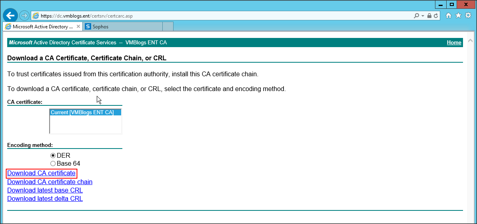Open Favorites with the star icon
Image resolution: width=477 pixels, height=224 pixels.
point(458,16)
